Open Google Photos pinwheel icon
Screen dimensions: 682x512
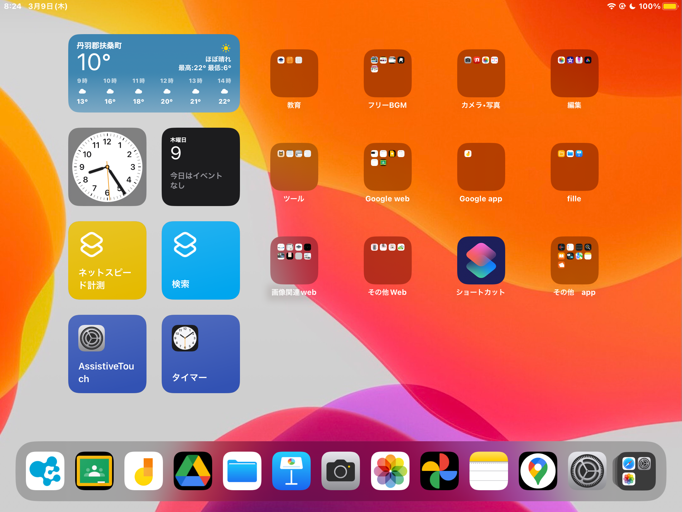[x=439, y=471]
